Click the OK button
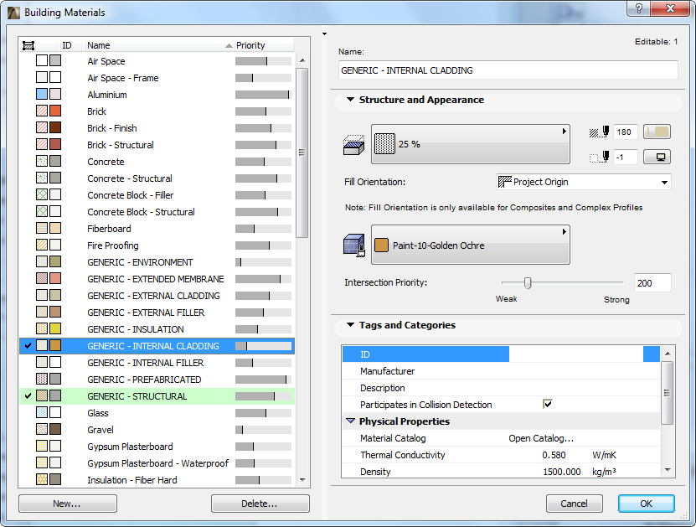Image resolution: width=696 pixels, height=527 pixels. pyautogui.click(x=647, y=504)
